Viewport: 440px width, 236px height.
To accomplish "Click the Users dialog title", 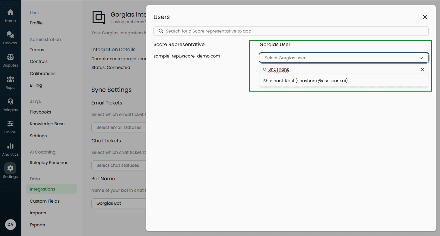I will 162,17.
